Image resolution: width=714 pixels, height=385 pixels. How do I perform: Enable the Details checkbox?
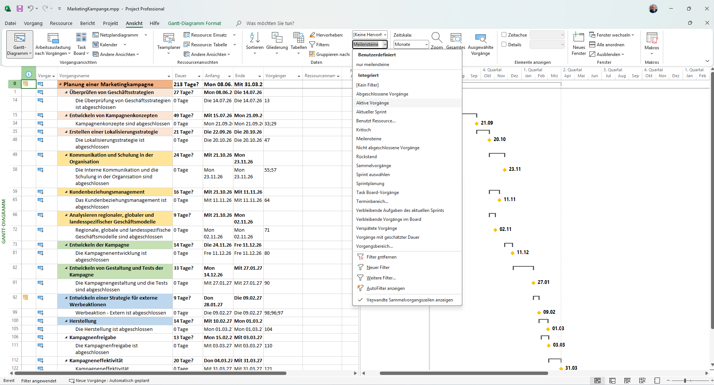tap(504, 44)
